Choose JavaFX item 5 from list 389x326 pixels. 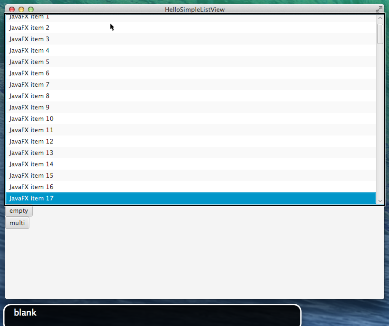29,62
